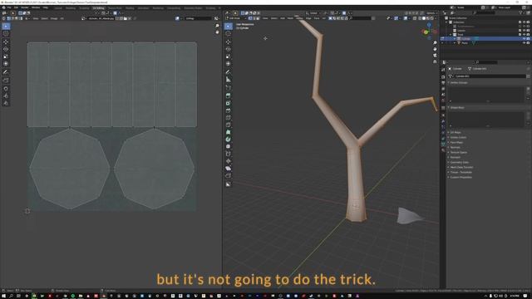Add a new shape key with plus button

tap(528, 113)
